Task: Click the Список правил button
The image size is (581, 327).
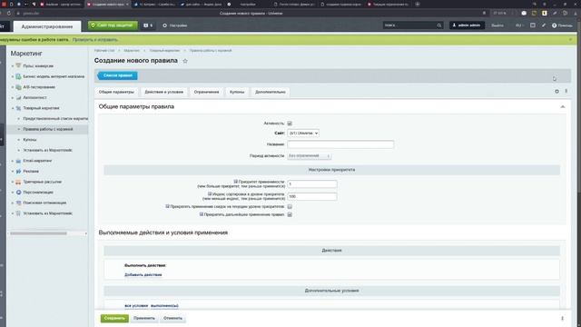Action: point(117,75)
